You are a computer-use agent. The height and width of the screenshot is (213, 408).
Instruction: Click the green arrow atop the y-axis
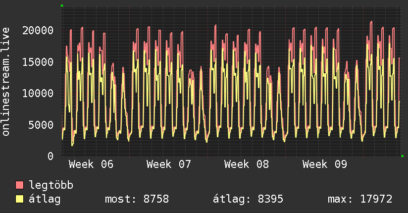62,5
